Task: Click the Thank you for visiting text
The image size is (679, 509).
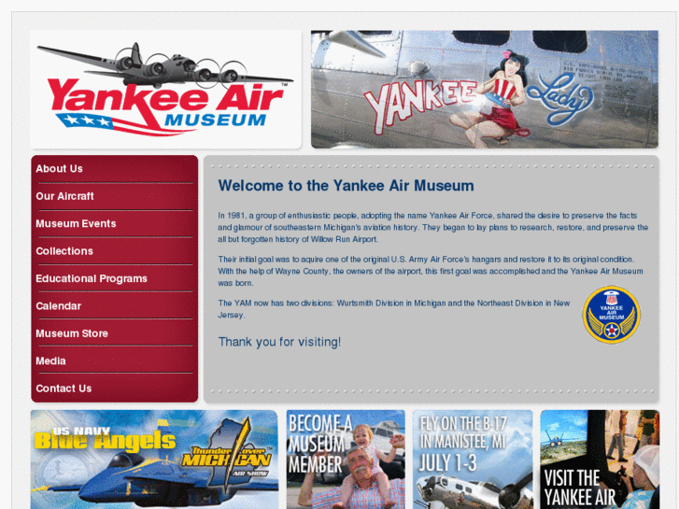Action: (x=280, y=342)
